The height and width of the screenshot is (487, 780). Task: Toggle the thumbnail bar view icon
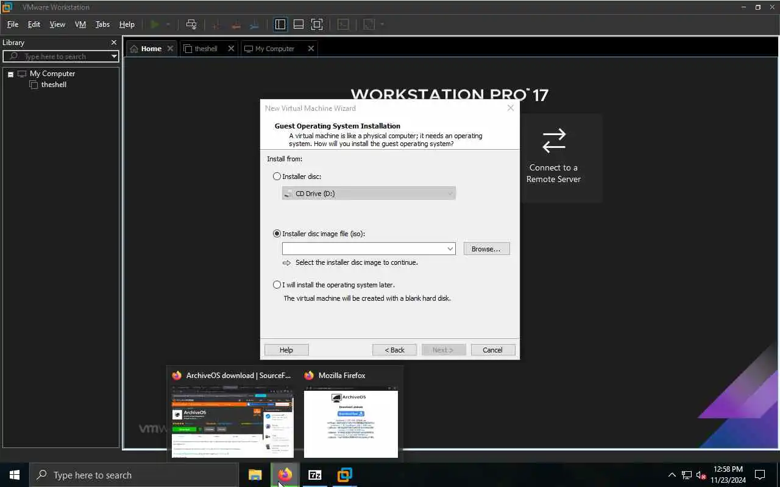click(x=299, y=24)
